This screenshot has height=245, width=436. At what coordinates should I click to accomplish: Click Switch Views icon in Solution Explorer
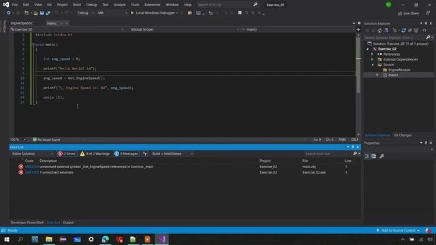click(386, 30)
